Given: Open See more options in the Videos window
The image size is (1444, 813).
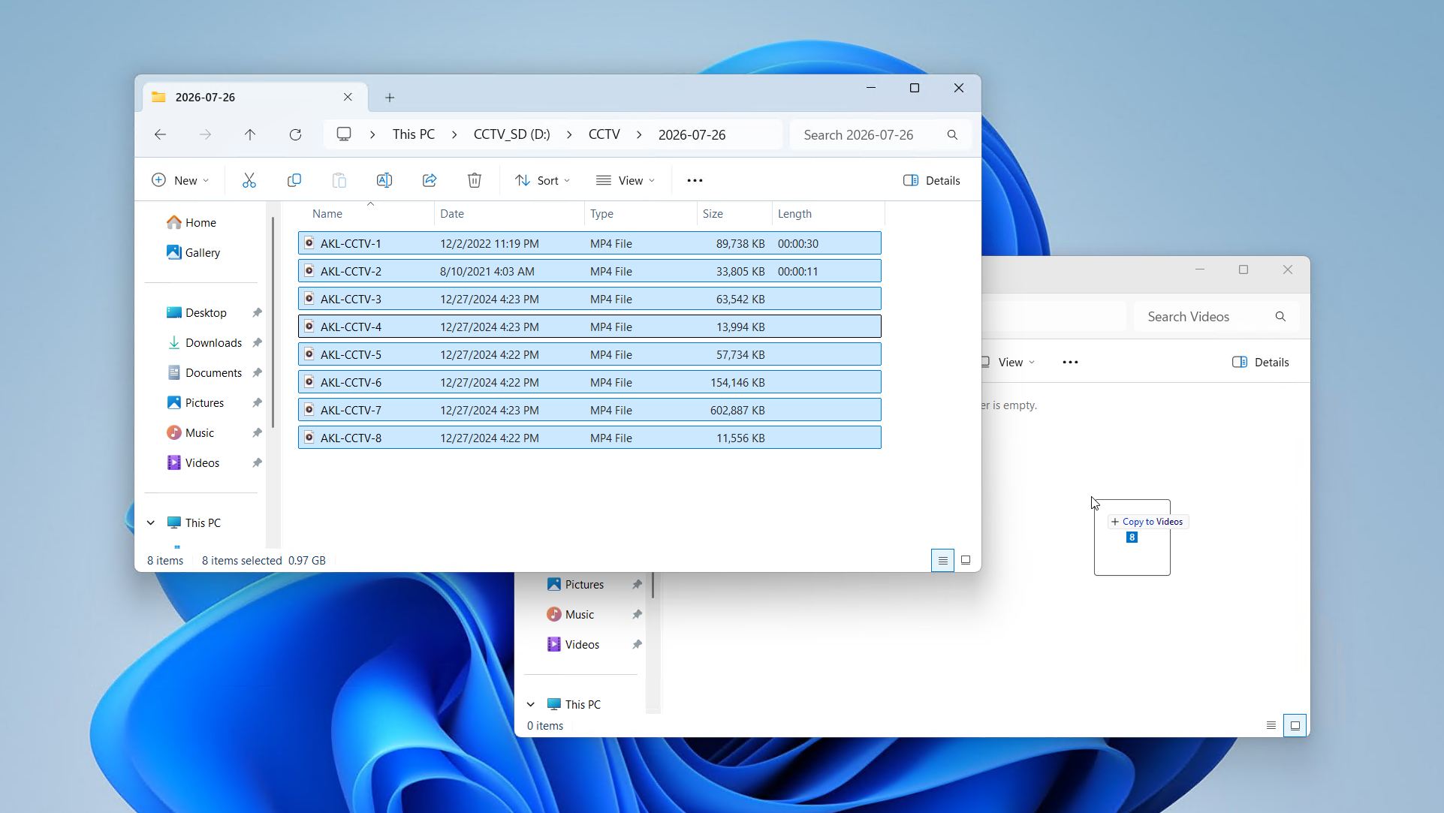Looking at the screenshot, I should pos(1070,362).
